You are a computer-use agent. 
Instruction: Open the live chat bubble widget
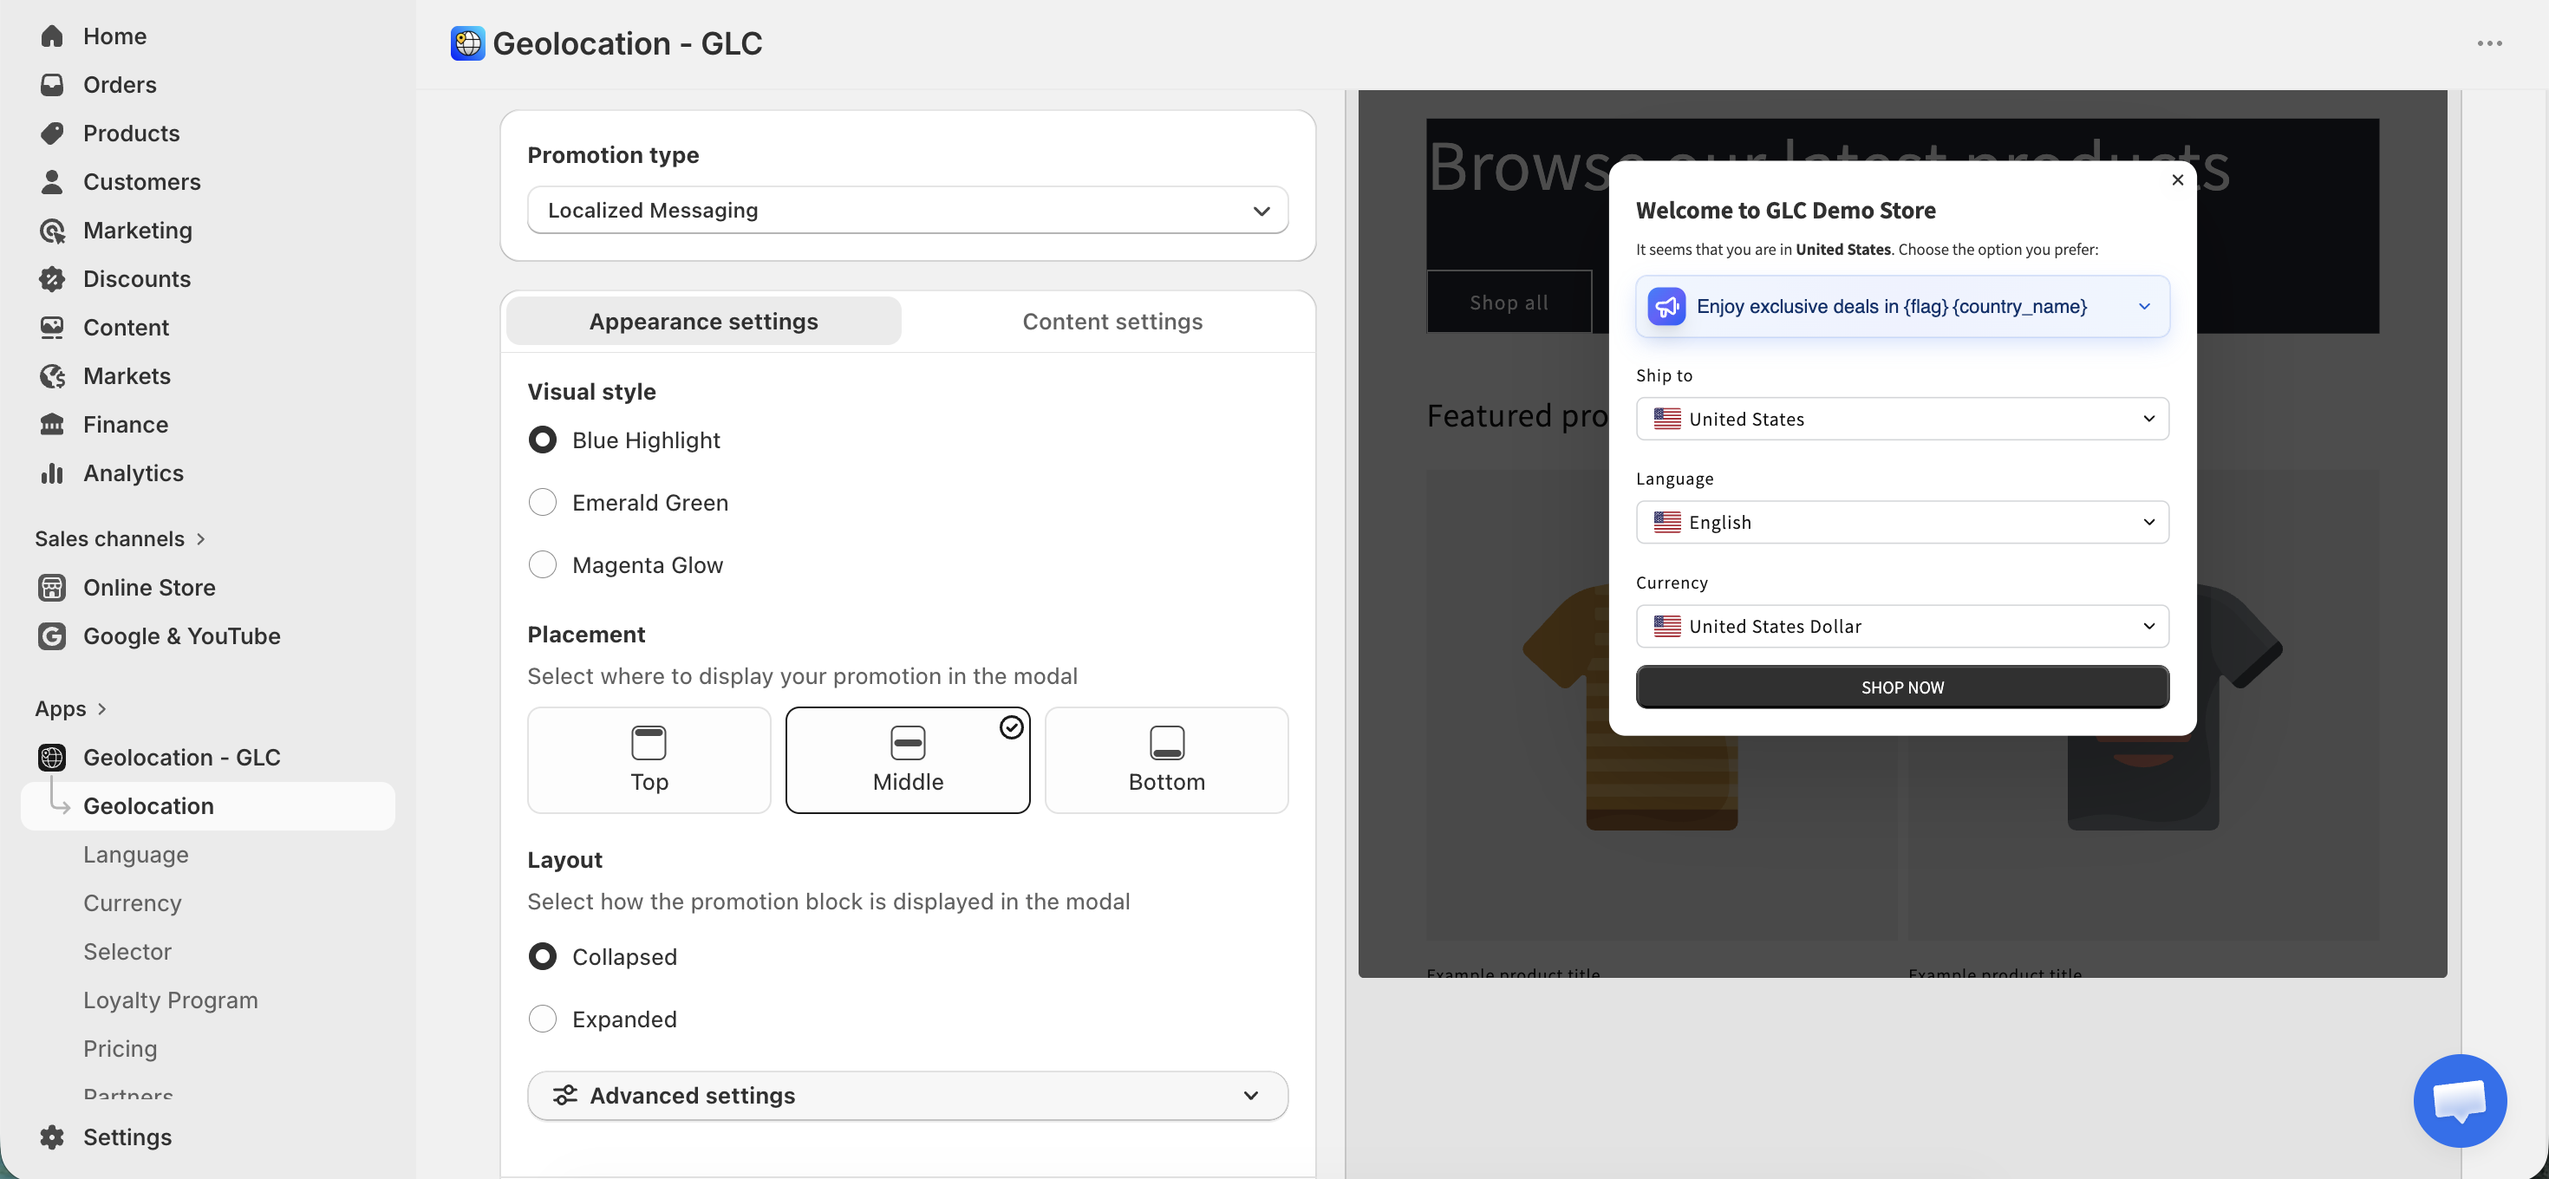(2459, 1100)
